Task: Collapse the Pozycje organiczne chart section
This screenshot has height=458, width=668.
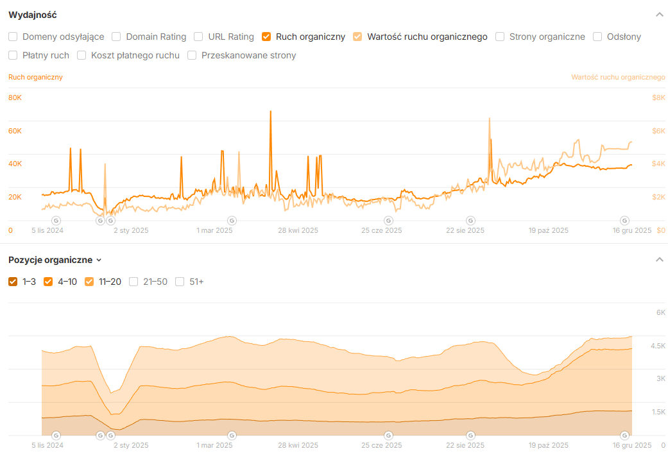Action: click(x=659, y=260)
